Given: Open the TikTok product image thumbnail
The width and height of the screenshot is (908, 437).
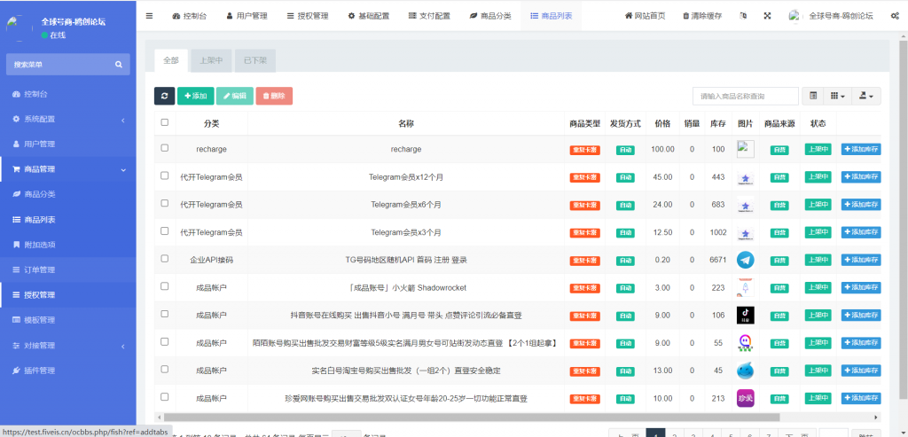Looking at the screenshot, I should click(x=745, y=316).
